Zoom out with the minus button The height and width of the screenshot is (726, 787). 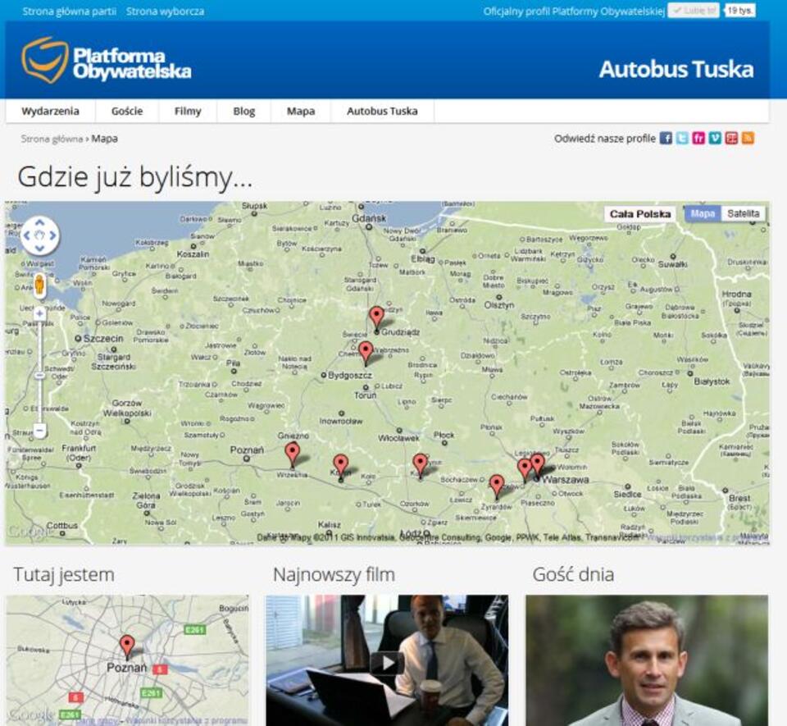[39, 431]
